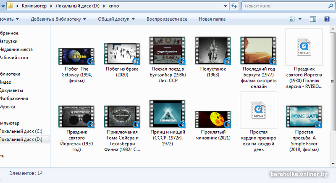The height and width of the screenshot is (183, 336).
Task: Open the Упорядочить dropdown menu
Action: [x=8, y=19]
